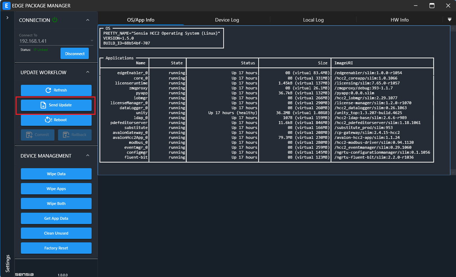Click the Reboot button

point(56,120)
